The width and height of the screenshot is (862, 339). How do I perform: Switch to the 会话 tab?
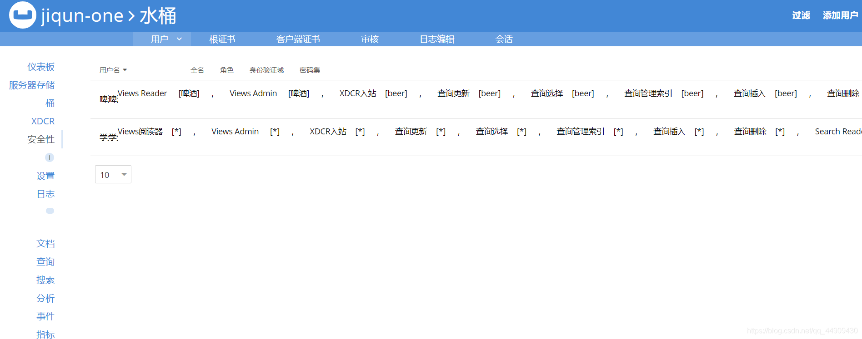pos(504,39)
